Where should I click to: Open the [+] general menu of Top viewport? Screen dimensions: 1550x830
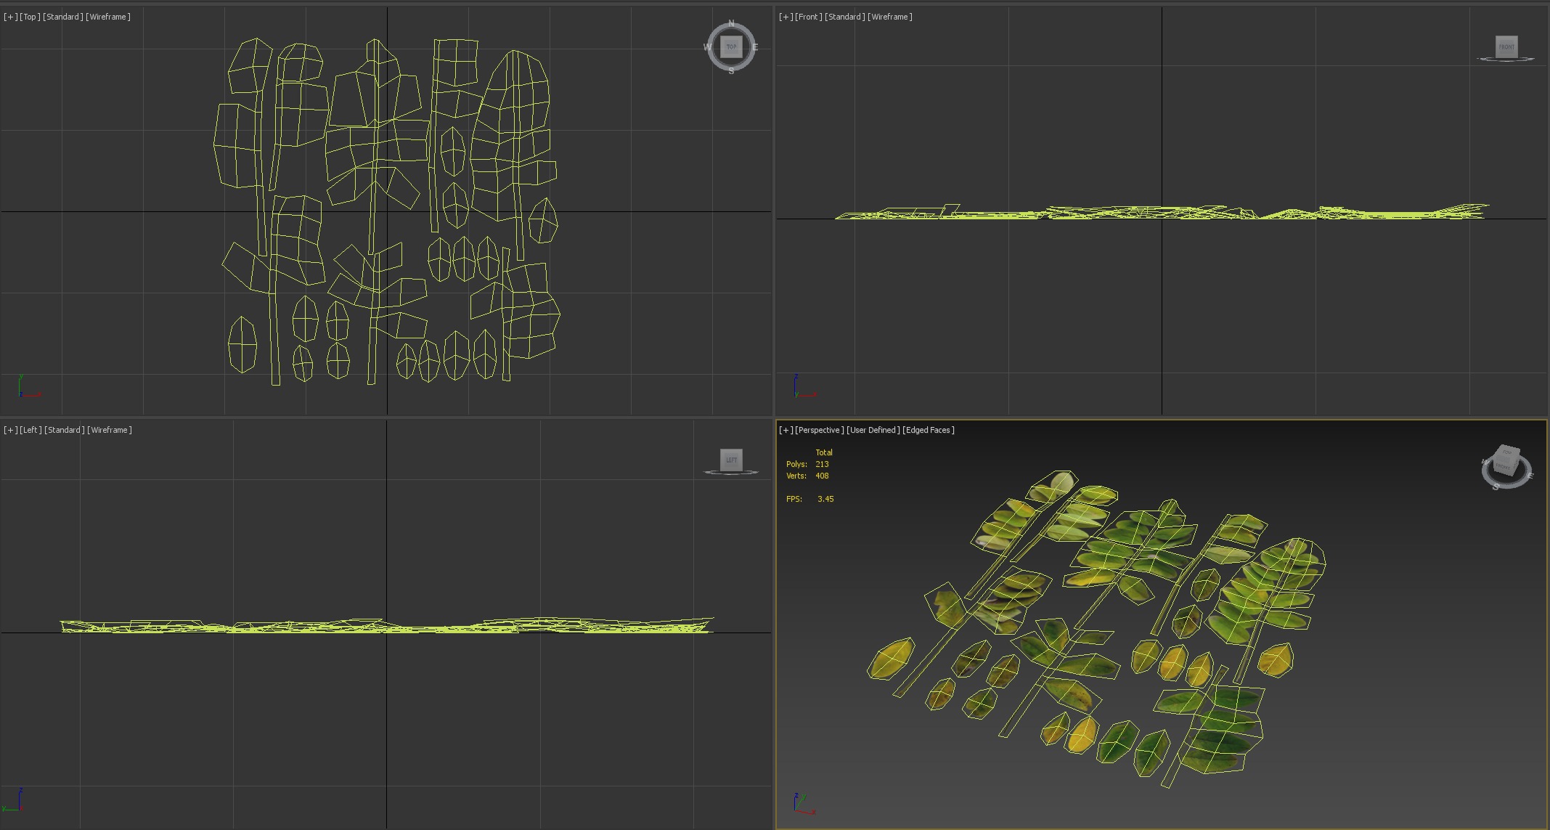(10, 17)
